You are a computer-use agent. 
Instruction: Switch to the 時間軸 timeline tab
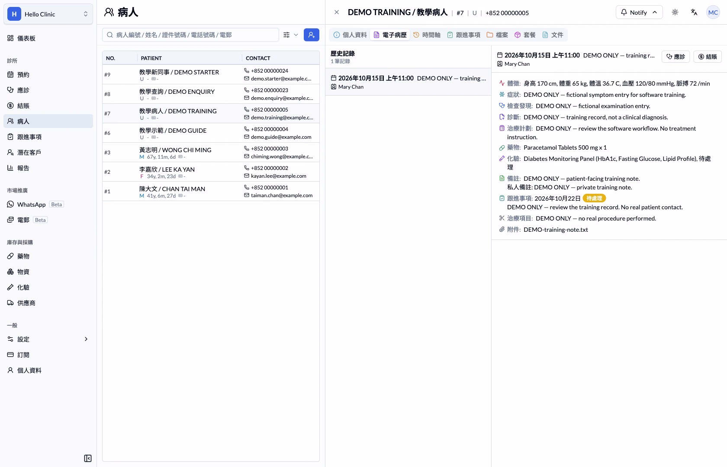click(x=427, y=35)
